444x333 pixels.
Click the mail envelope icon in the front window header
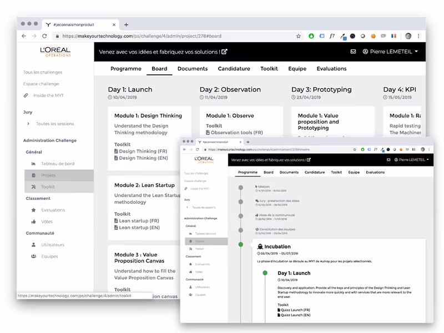point(389,160)
